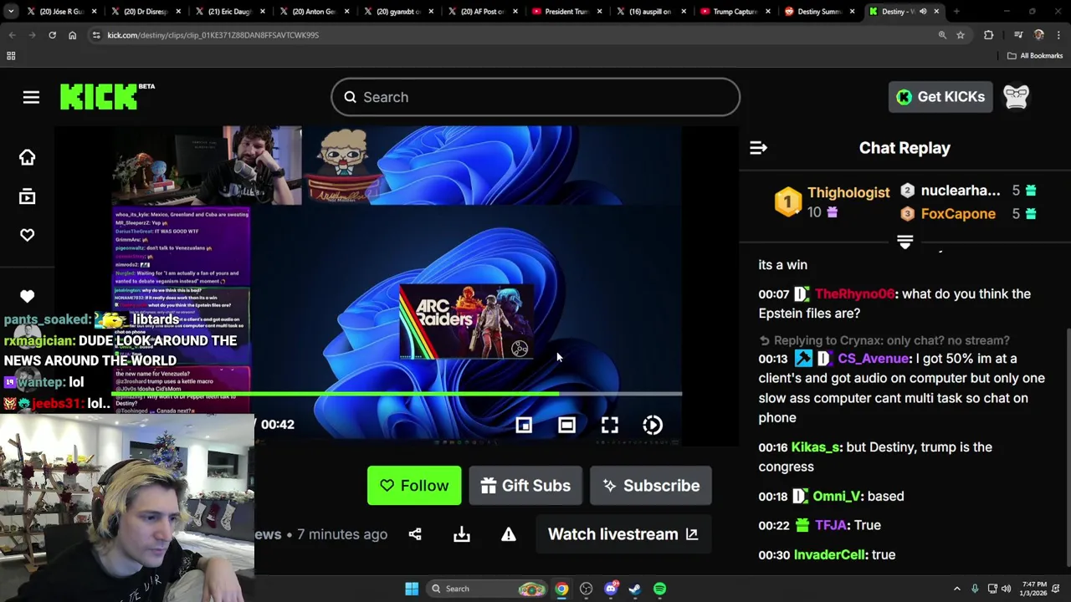This screenshot has width=1071, height=602.
Task: Reload the page
Action: coord(52,35)
